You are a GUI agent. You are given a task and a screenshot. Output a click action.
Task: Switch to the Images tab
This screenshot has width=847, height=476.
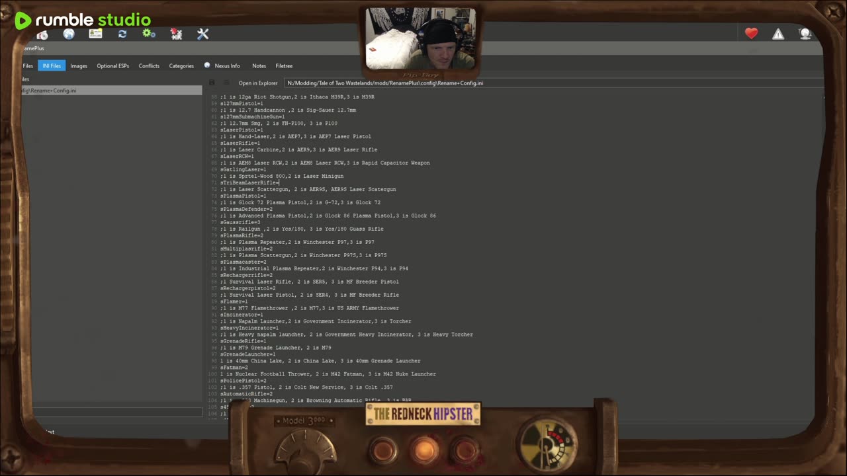pos(79,66)
